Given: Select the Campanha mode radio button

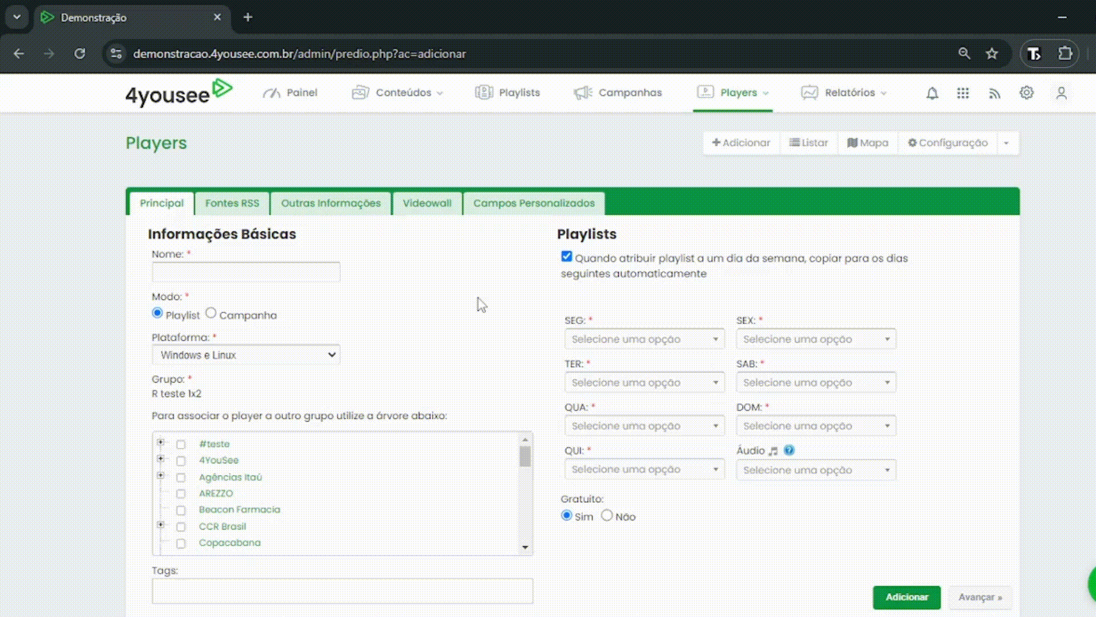Looking at the screenshot, I should tap(211, 313).
